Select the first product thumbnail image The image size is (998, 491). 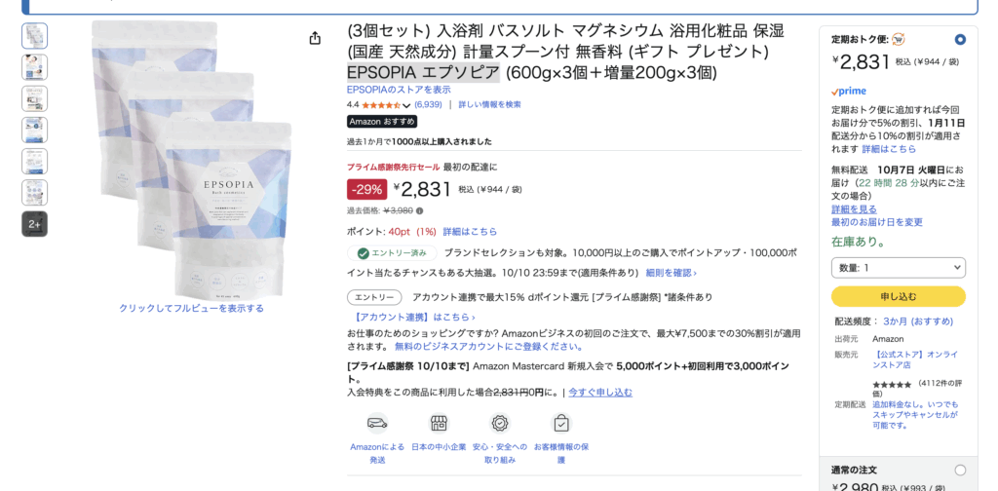(x=34, y=36)
